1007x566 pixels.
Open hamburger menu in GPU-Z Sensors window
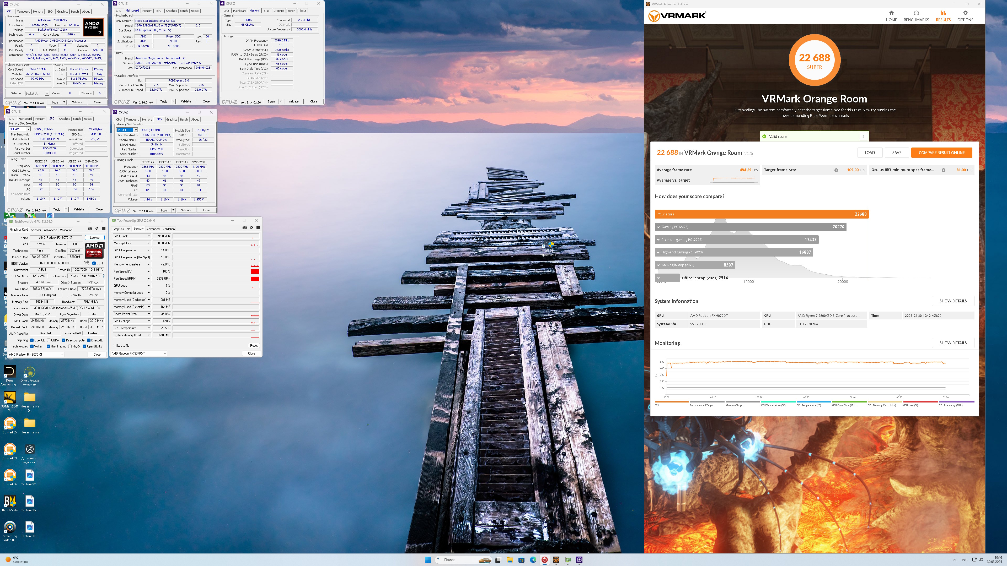[x=258, y=227]
